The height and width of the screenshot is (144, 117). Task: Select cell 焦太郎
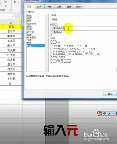pyautogui.click(x=11, y=60)
